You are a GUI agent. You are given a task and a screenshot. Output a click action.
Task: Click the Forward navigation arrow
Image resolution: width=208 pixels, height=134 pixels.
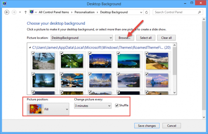click(x=14, y=12)
